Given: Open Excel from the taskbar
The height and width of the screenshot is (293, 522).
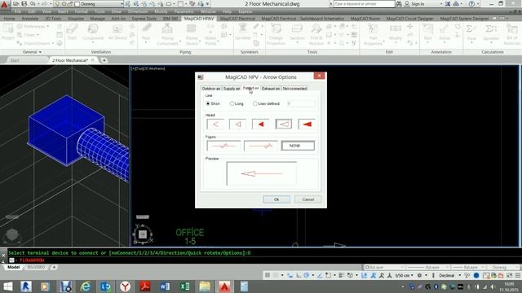Looking at the screenshot, I should click(x=185, y=286).
